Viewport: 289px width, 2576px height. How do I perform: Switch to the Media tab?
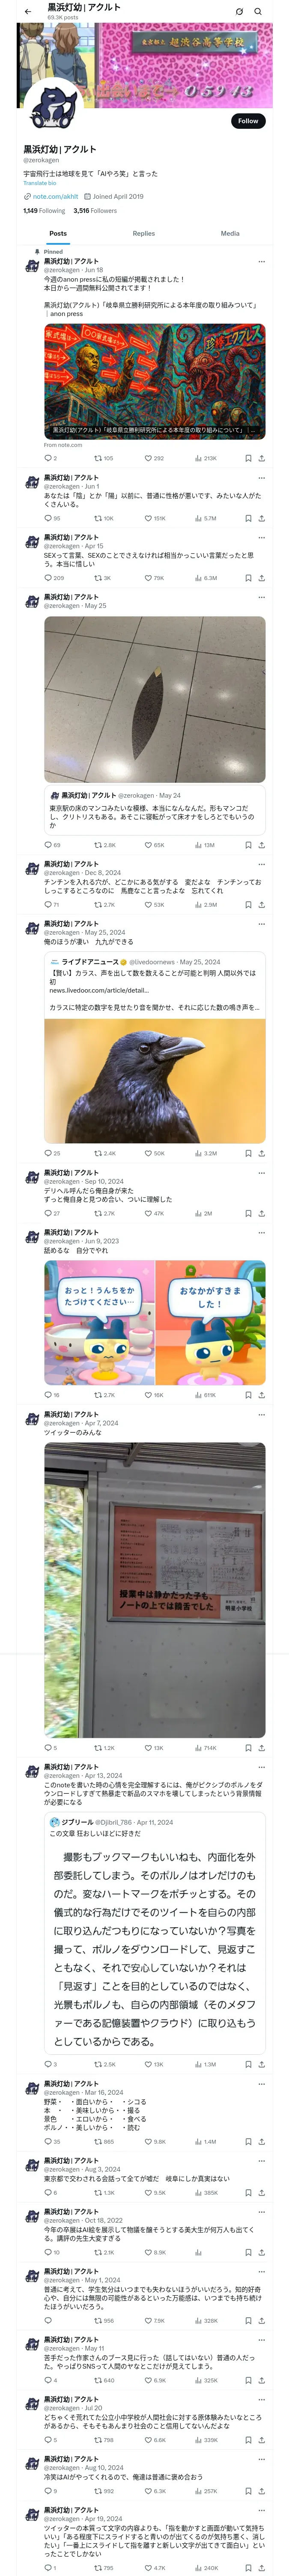tap(230, 233)
